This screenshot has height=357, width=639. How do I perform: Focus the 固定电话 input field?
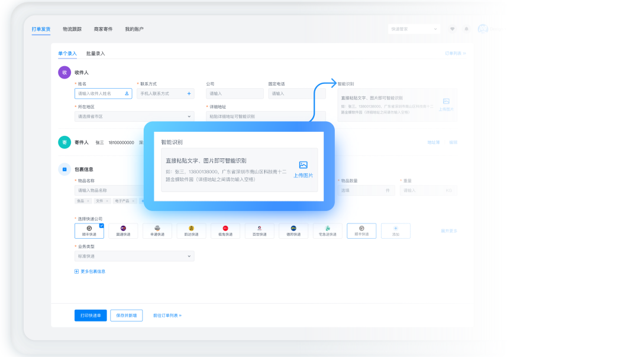[x=297, y=93]
